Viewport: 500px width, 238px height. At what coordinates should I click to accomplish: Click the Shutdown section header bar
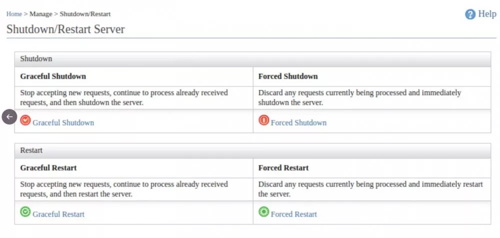[252, 59]
